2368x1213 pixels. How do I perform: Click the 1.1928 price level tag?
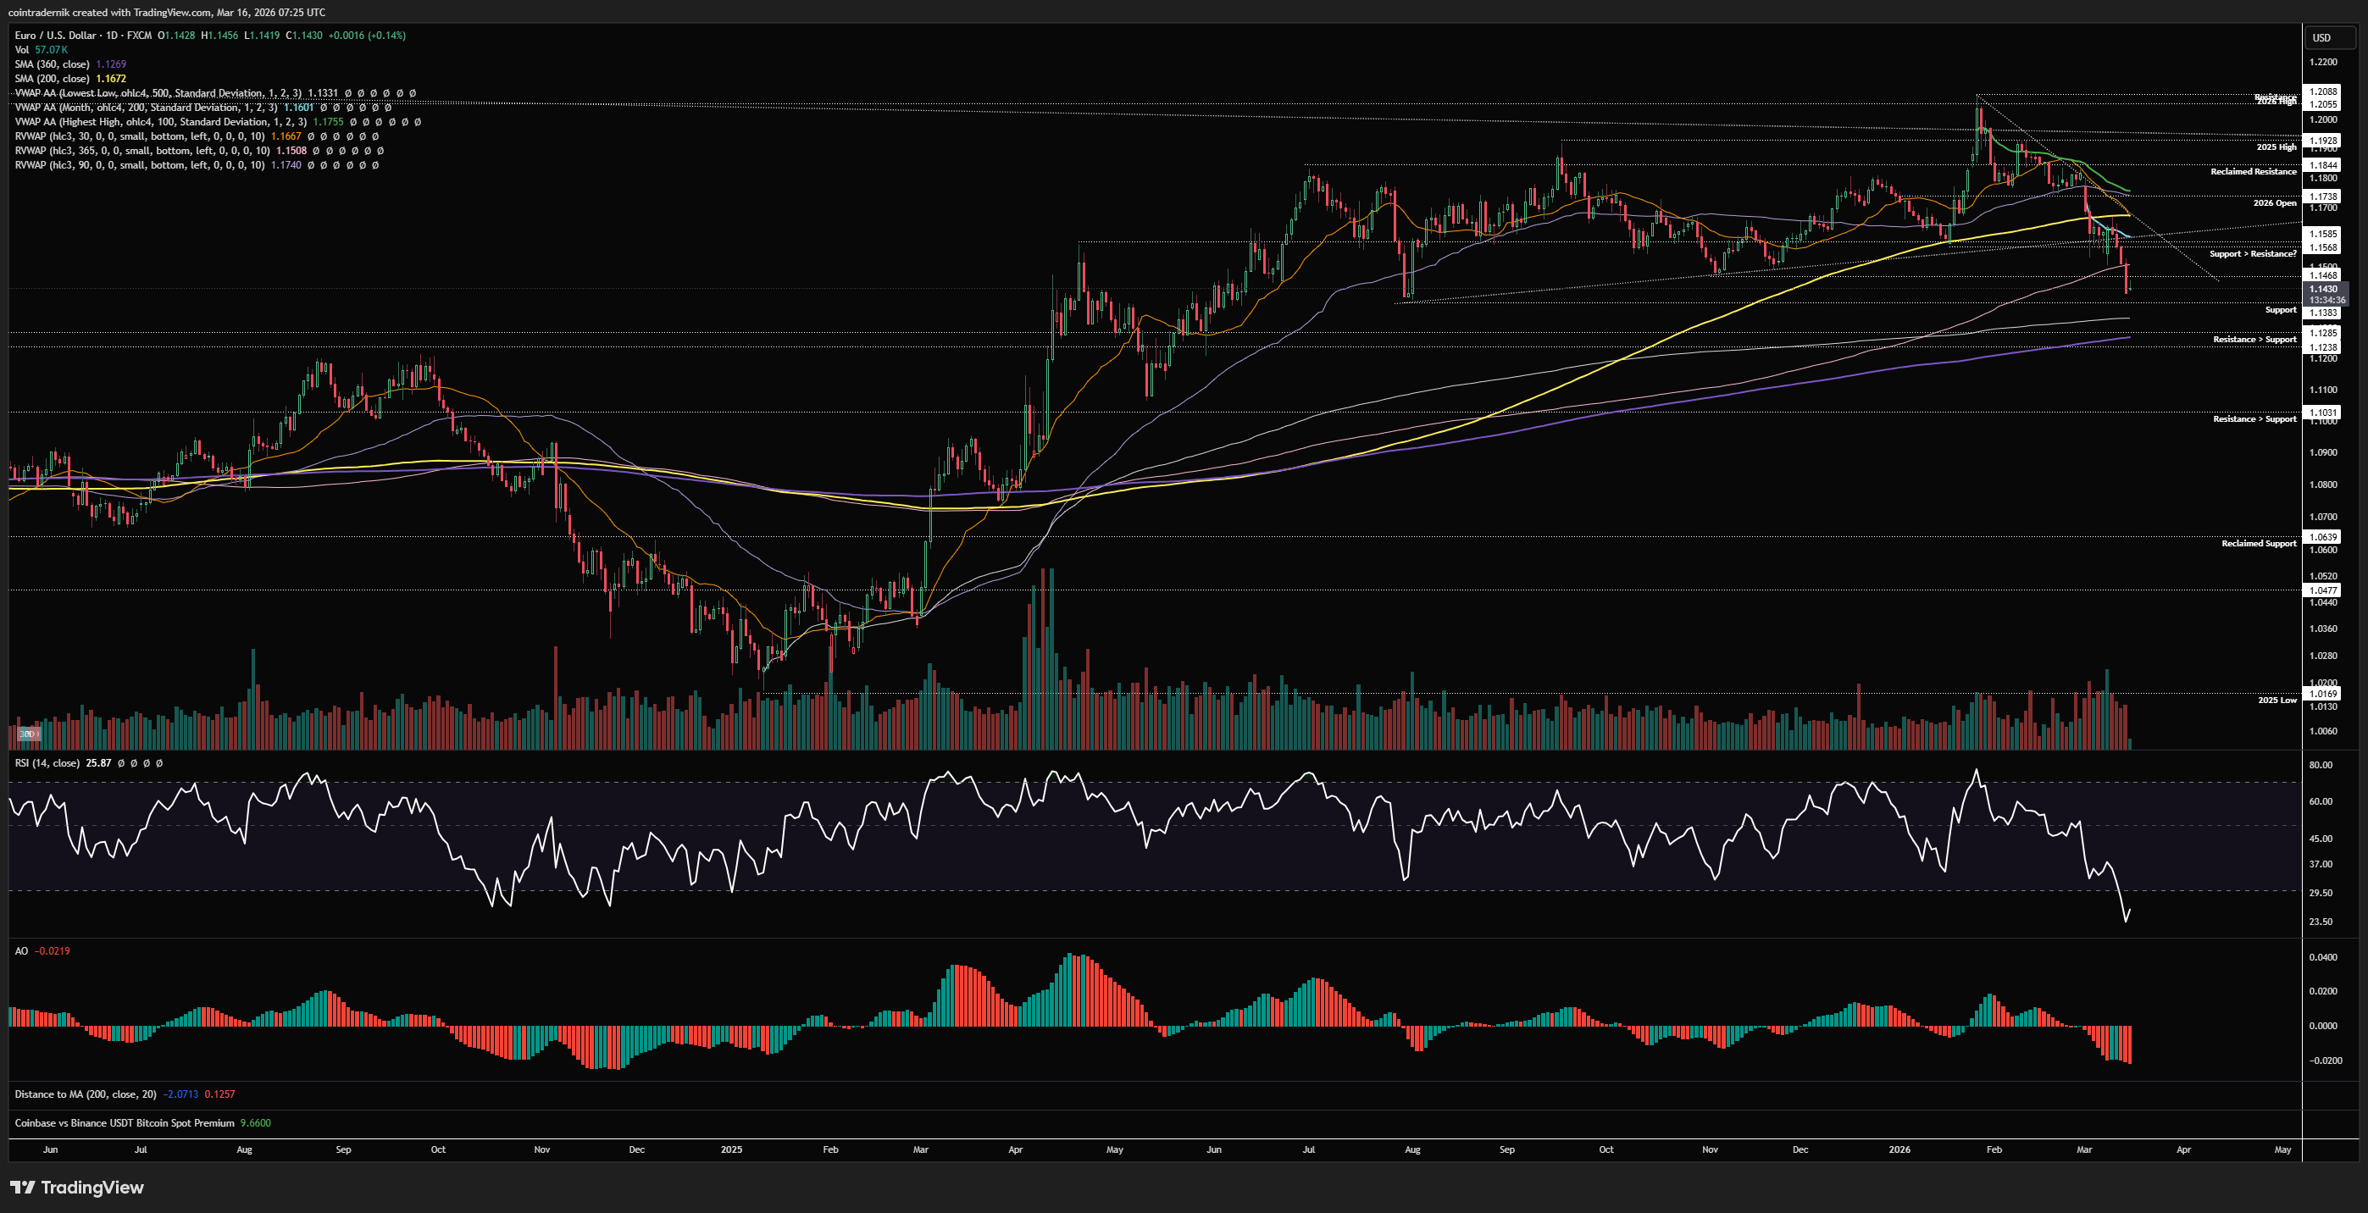tap(2323, 141)
